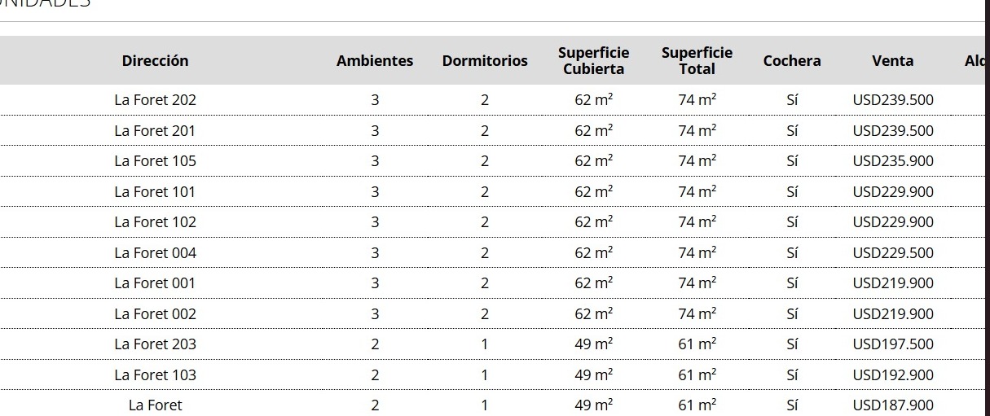This screenshot has width=990, height=416.
Task: Sort by the Ambientes column header
Action: (x=375, y=61)
